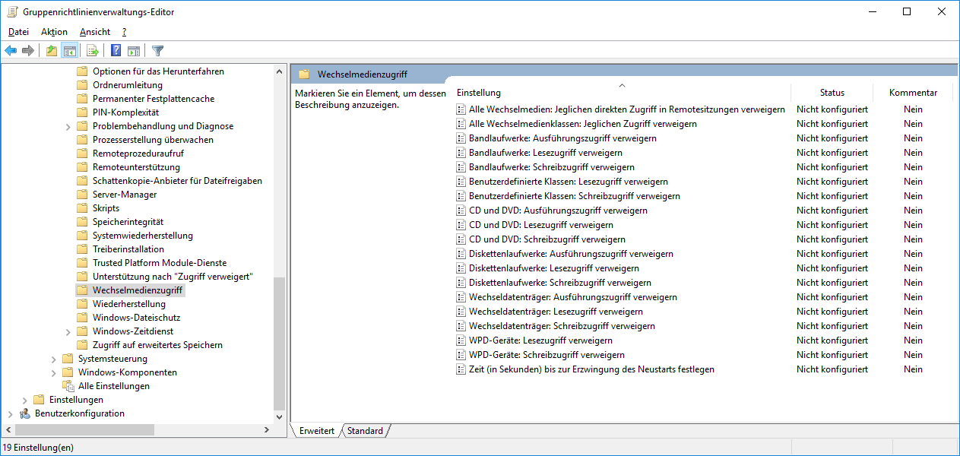The width and height of the screenshot is (960, 456).
Task: Click the Up One Level folder icon
Action: click(52, 51)
